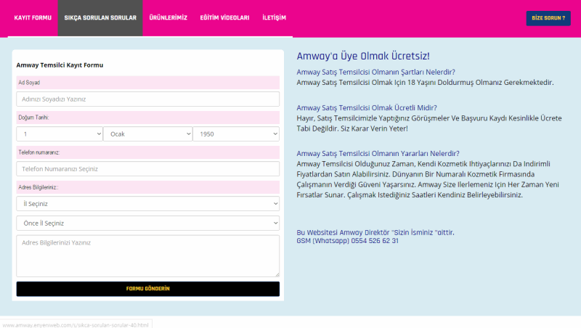581x328 pixels.
Task: Open EĞİTİM VİDEOLARI menu item
Action: (224, 17)
